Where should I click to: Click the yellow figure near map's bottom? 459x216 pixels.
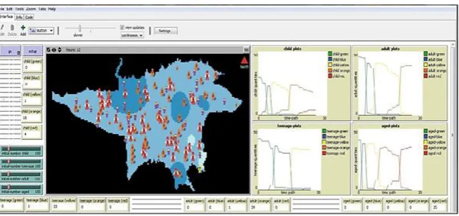pyautogui.click(x=200, y=169)
